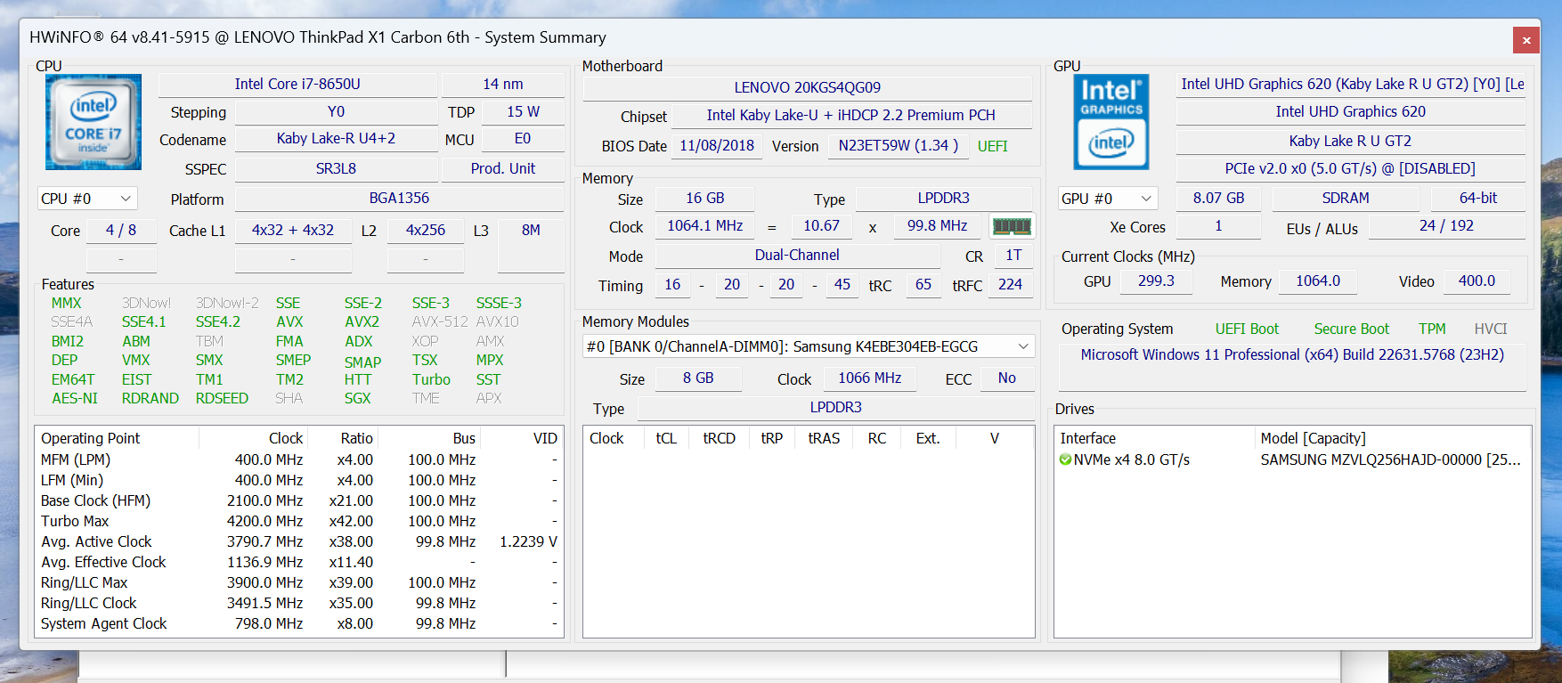The height and width of the screenshot is (683, 1562).
Task: Select the SDRAM GPU memory type
Action: (x=1346, y=198)
